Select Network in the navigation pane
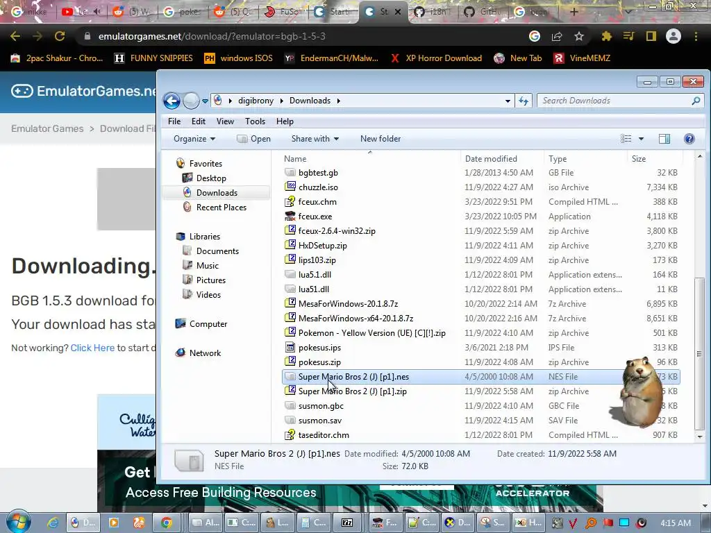Image resolution: width=711 pixels, height=533 pixels. tap(205, 353)
